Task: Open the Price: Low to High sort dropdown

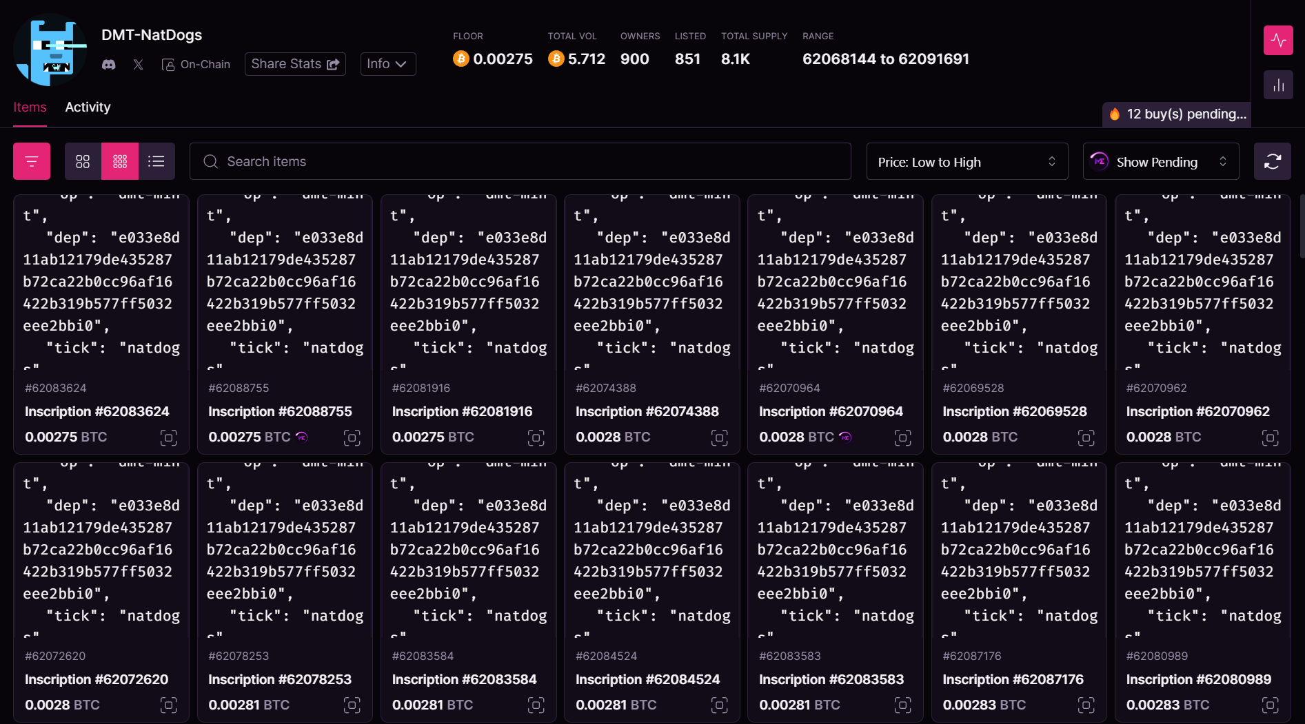Action: [967, 162]
